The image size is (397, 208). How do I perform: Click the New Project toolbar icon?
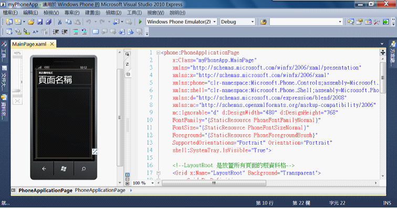tap(9, 22)
